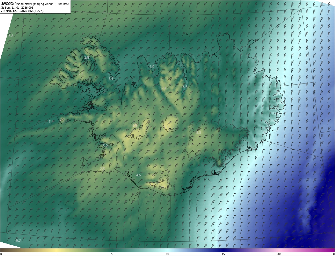Click the '6.0' value label on the map
The image size is (335, 256).
coord(152,67)
